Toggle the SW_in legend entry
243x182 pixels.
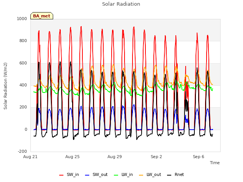69,174
